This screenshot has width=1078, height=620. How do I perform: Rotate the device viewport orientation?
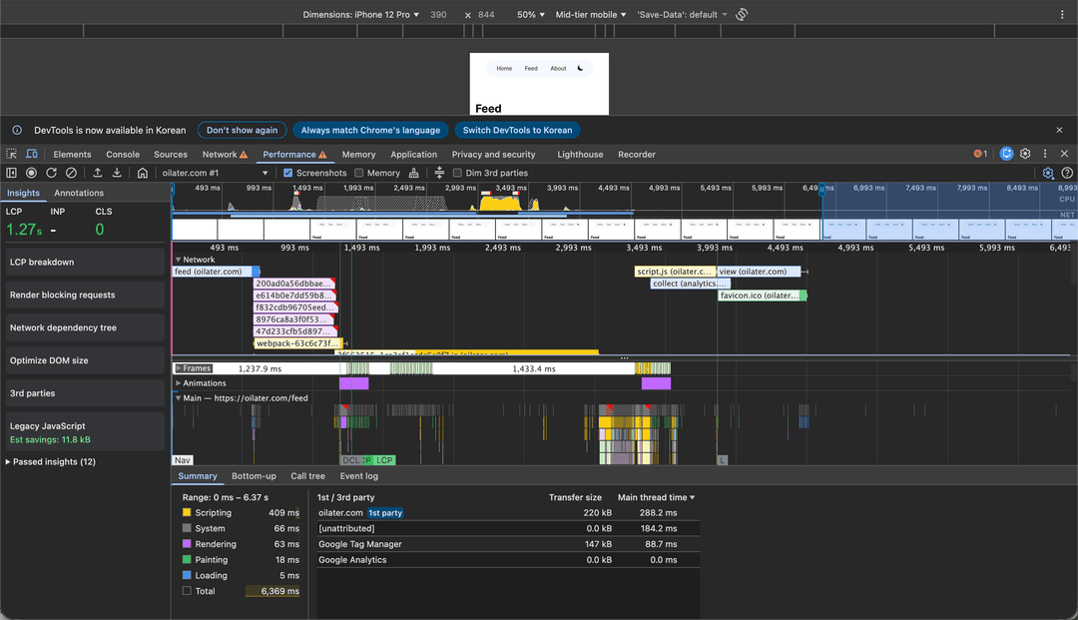click(742, 15)
